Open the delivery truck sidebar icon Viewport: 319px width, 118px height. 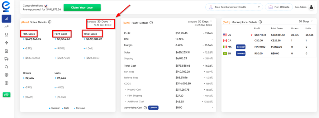tap(6, 59)
